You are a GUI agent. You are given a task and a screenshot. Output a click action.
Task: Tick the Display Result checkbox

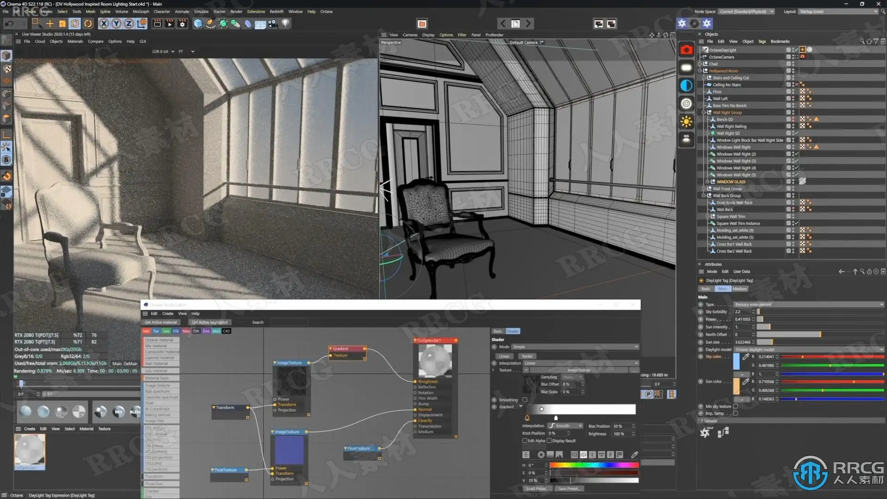tap(549, 441)
